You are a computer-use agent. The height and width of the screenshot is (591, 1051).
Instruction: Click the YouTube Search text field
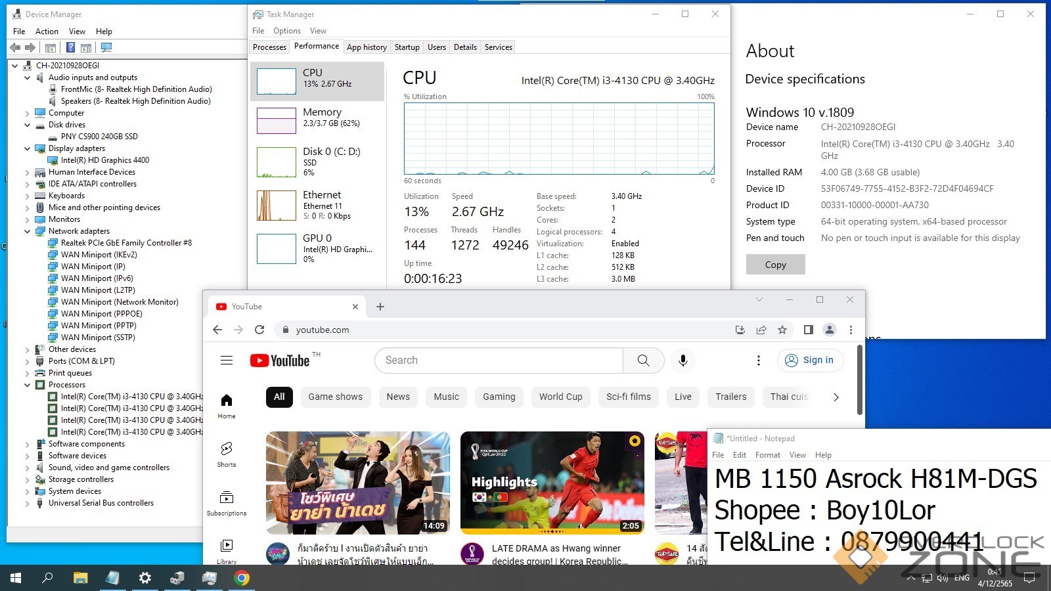(x=499, y=361)
